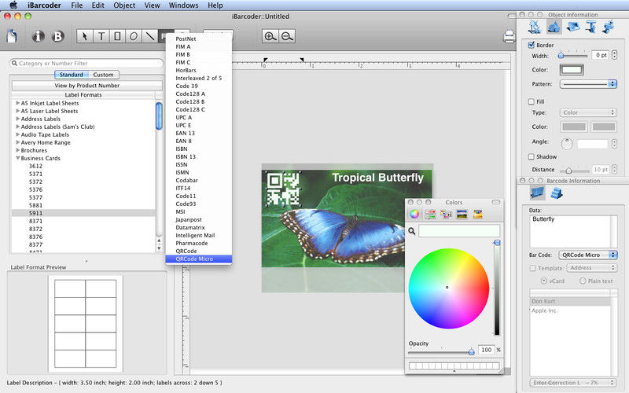Viewport: 629px width, 393px height.
Task: Open the Windows menu
Action: [183, 6]
